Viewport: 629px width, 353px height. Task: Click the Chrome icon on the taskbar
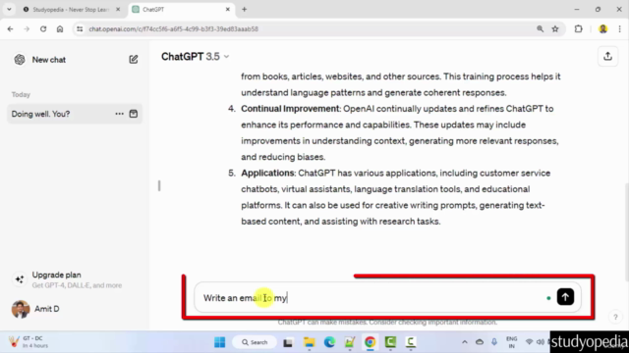(x=370, y=342)
